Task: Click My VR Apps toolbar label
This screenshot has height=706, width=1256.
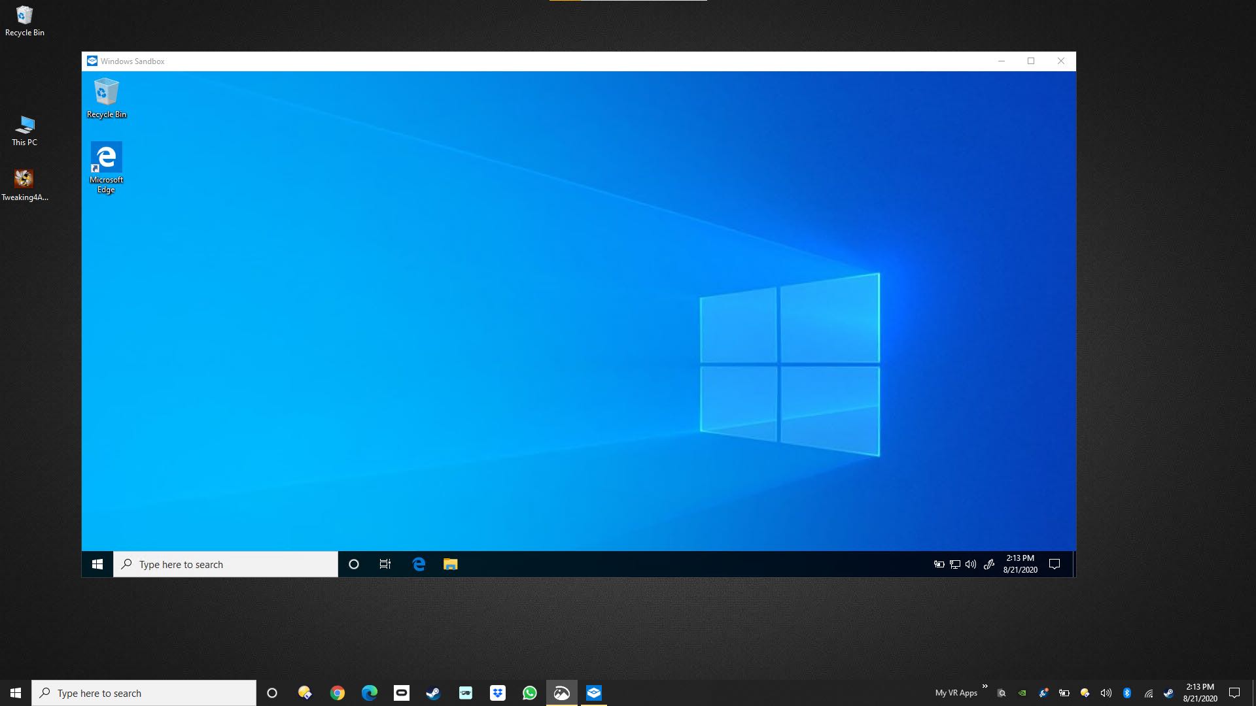Action: click(956, 693)
